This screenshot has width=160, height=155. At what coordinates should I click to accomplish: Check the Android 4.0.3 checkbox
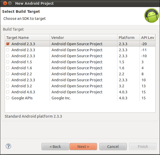(x=8, y=92)
